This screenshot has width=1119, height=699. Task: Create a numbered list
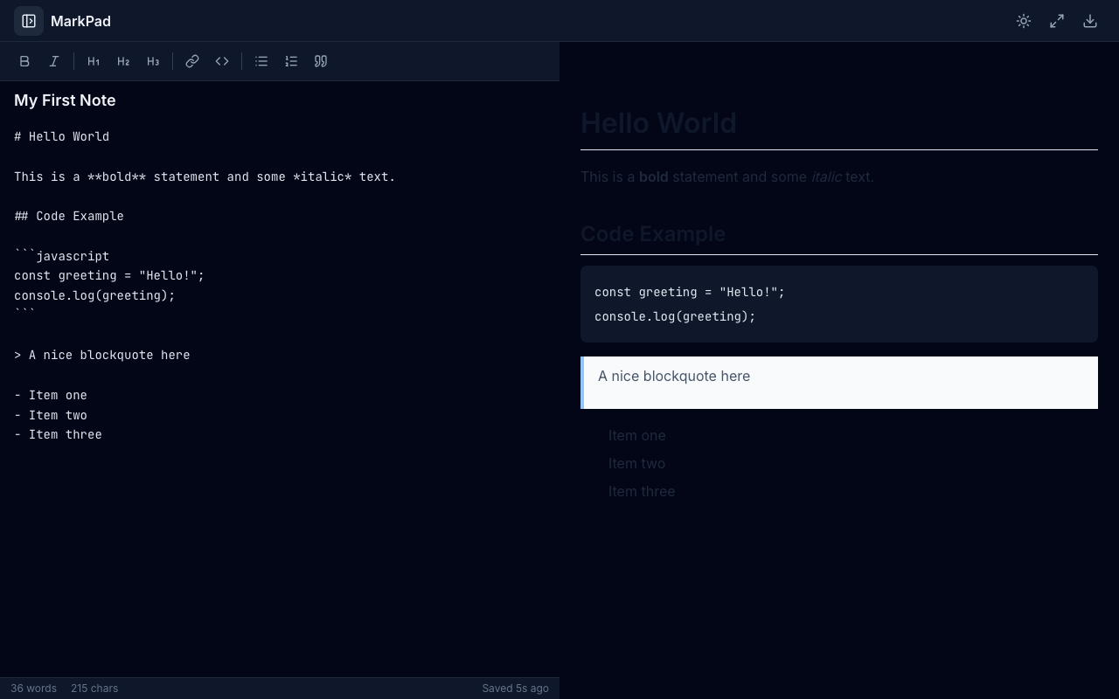click(x=291, y=61)
